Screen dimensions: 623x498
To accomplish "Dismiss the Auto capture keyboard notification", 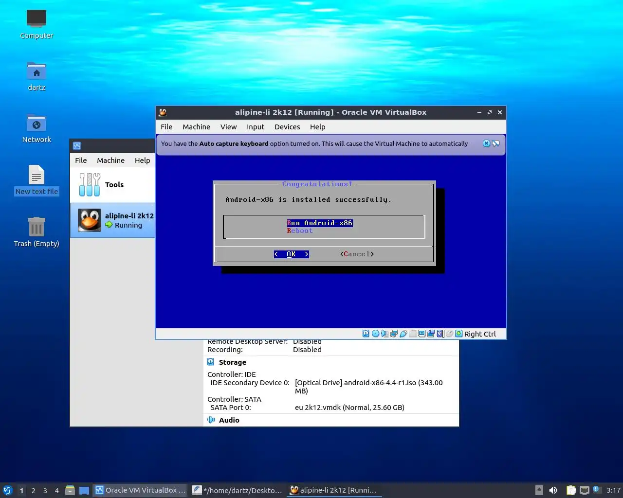I will (486, 143).
